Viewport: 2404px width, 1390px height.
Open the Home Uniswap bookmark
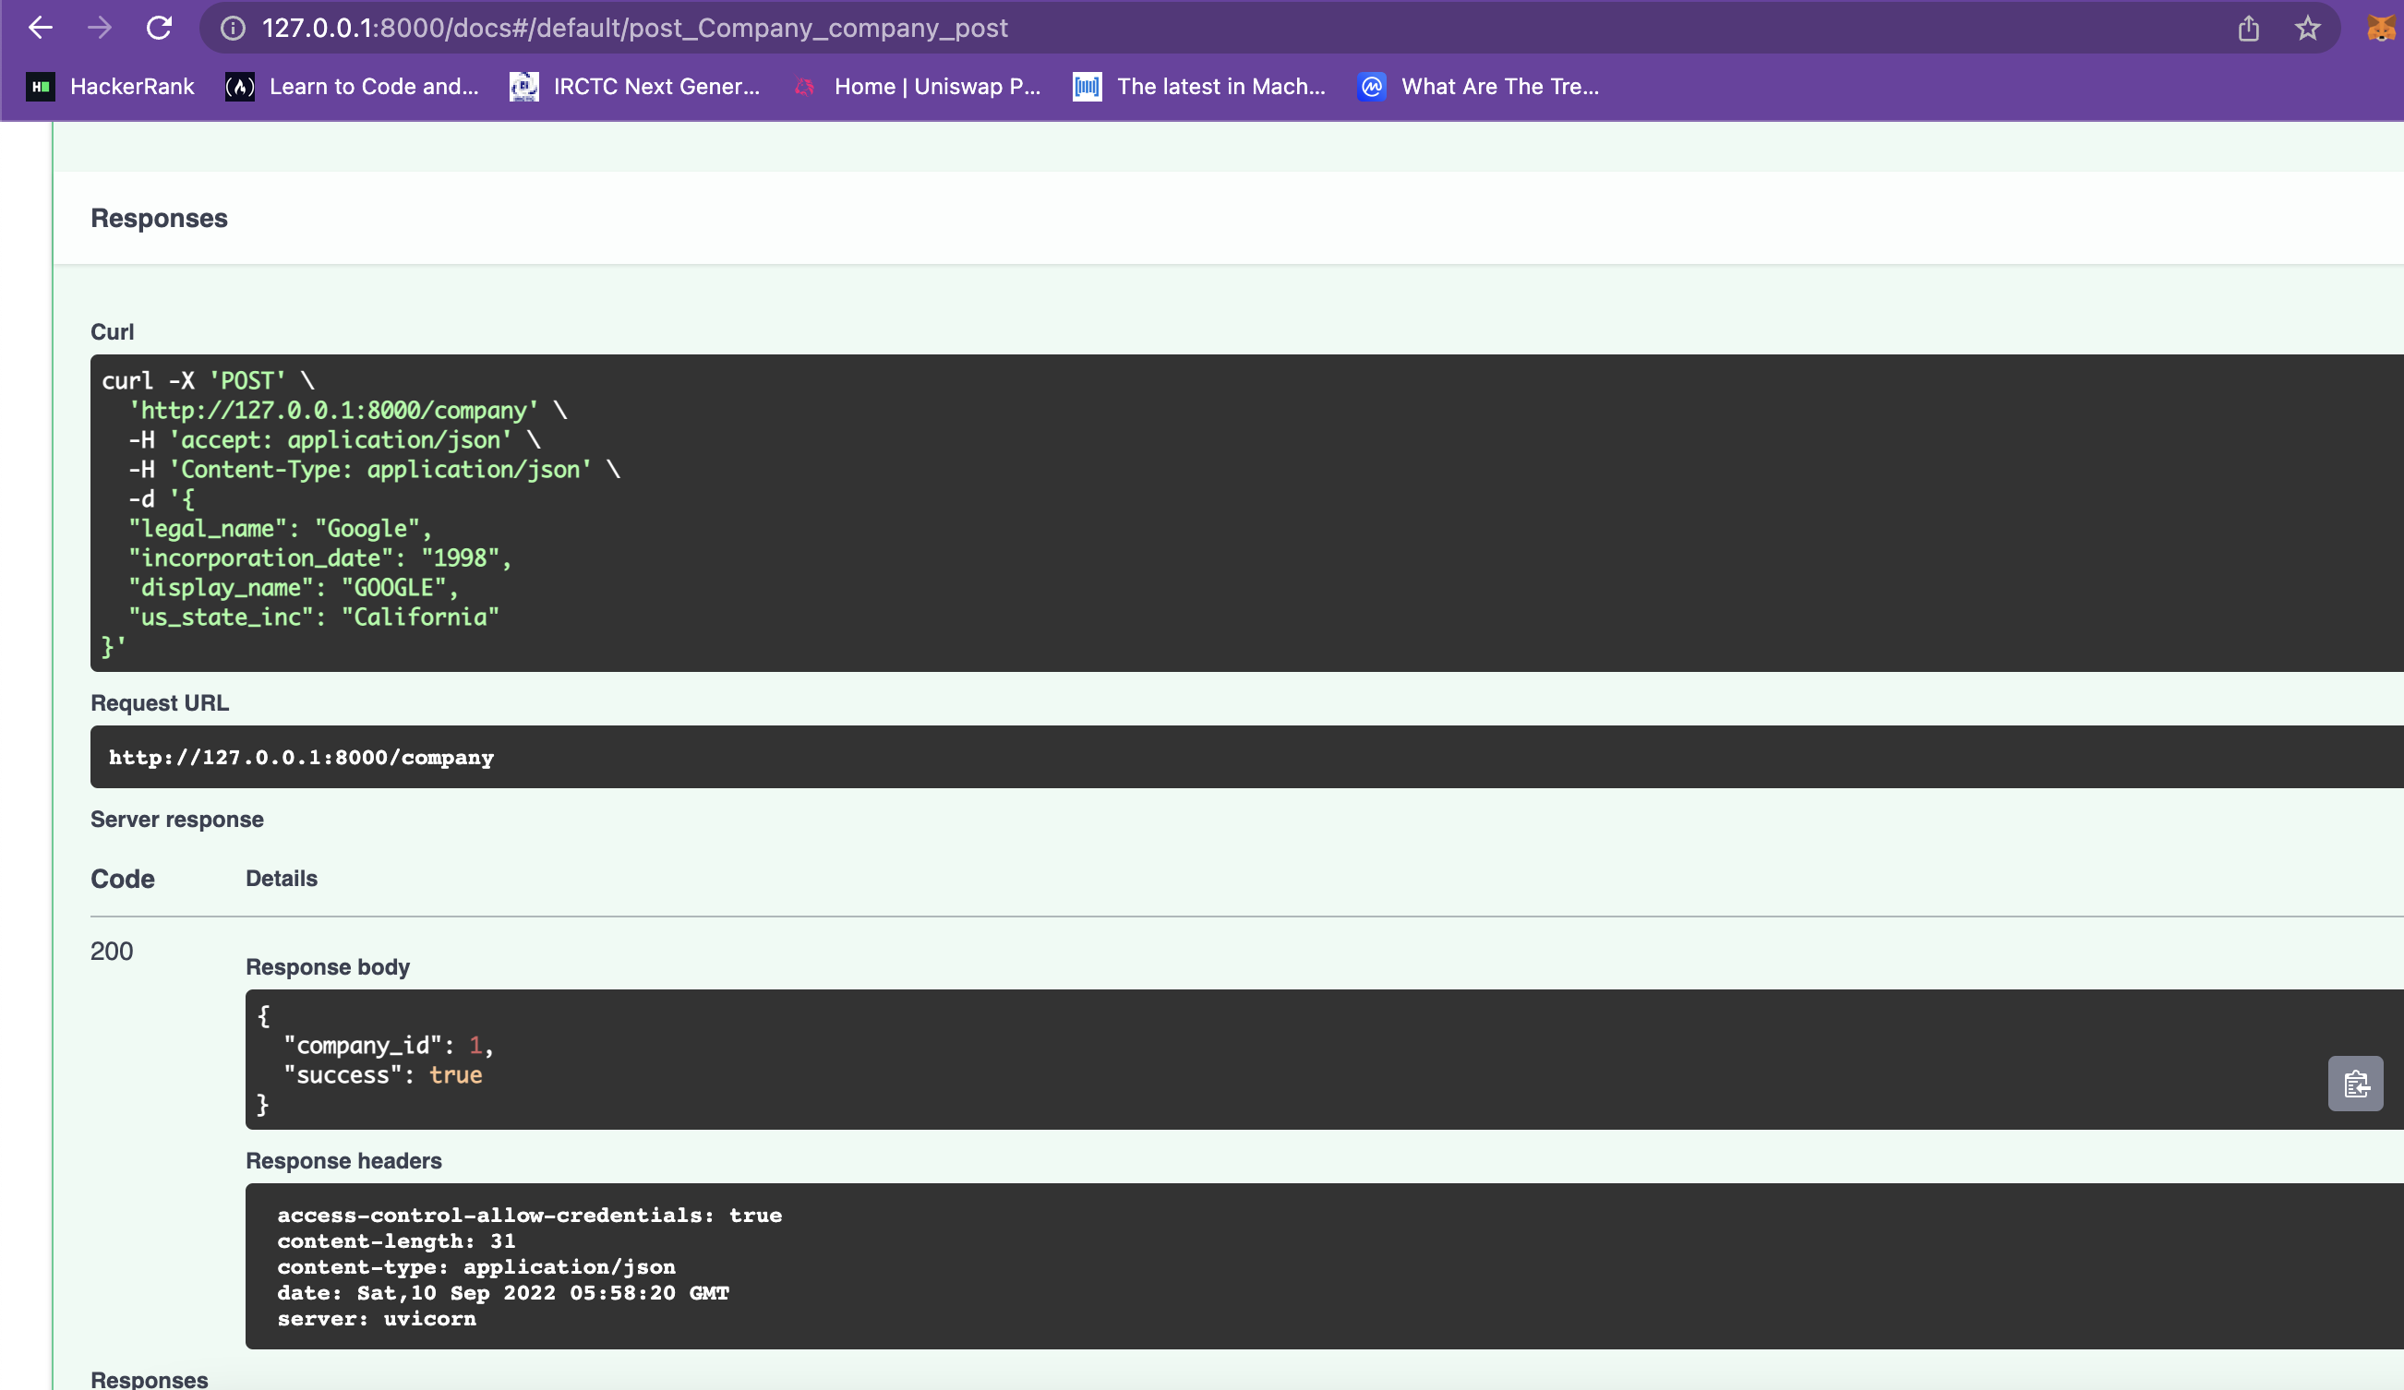click(917, 87)
